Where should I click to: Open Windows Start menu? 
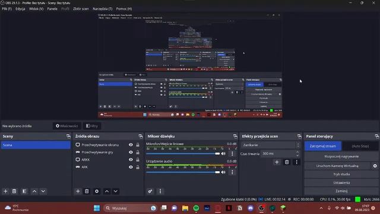(97, 208)
